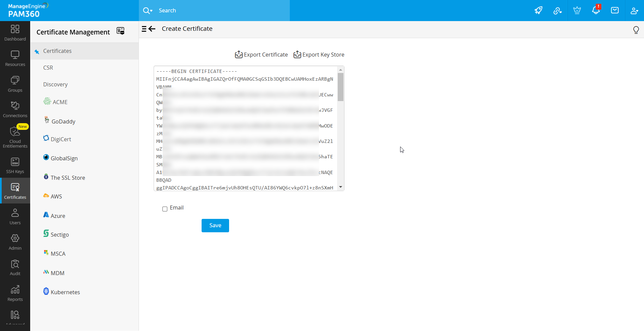Screen dimensions: 644x331
Task: Open the MSCA certificates page
Action: [x=54, y=253]
